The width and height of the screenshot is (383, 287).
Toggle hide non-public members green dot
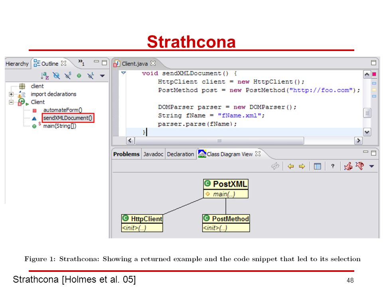tap(79, 76)
